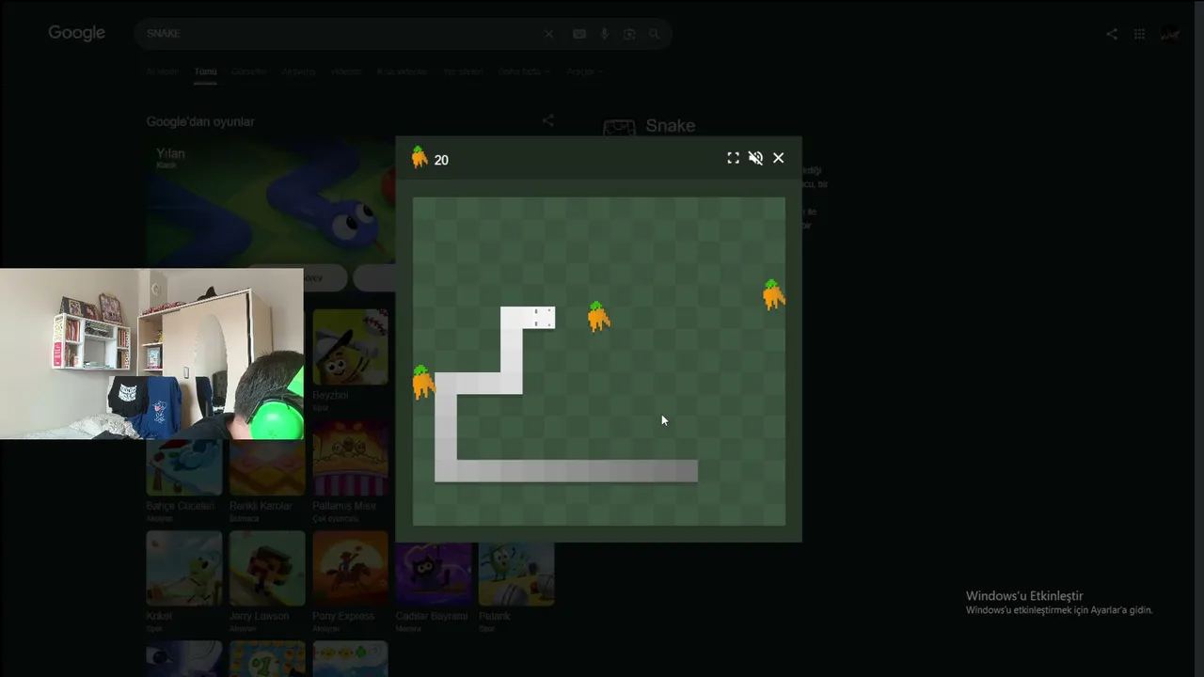Open the Petank game thumbnail
The image size is (1204, 677).
(515, 574)
